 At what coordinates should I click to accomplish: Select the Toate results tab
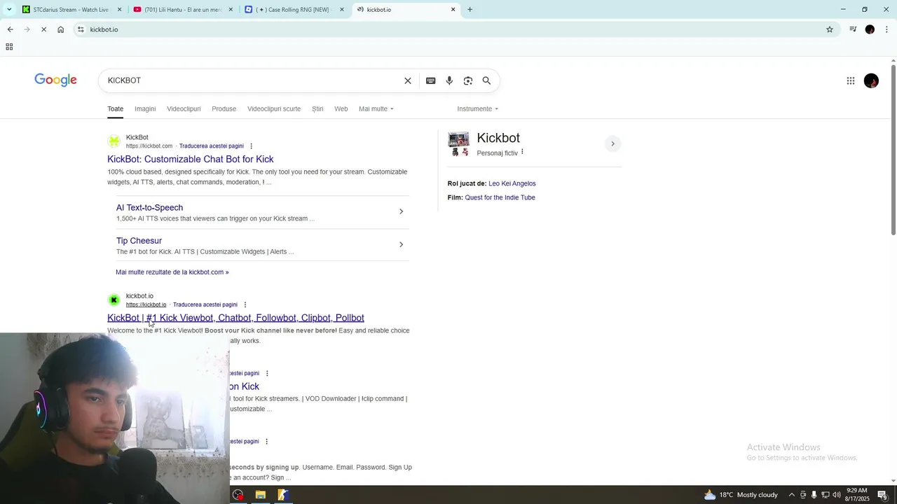[116, 108]
